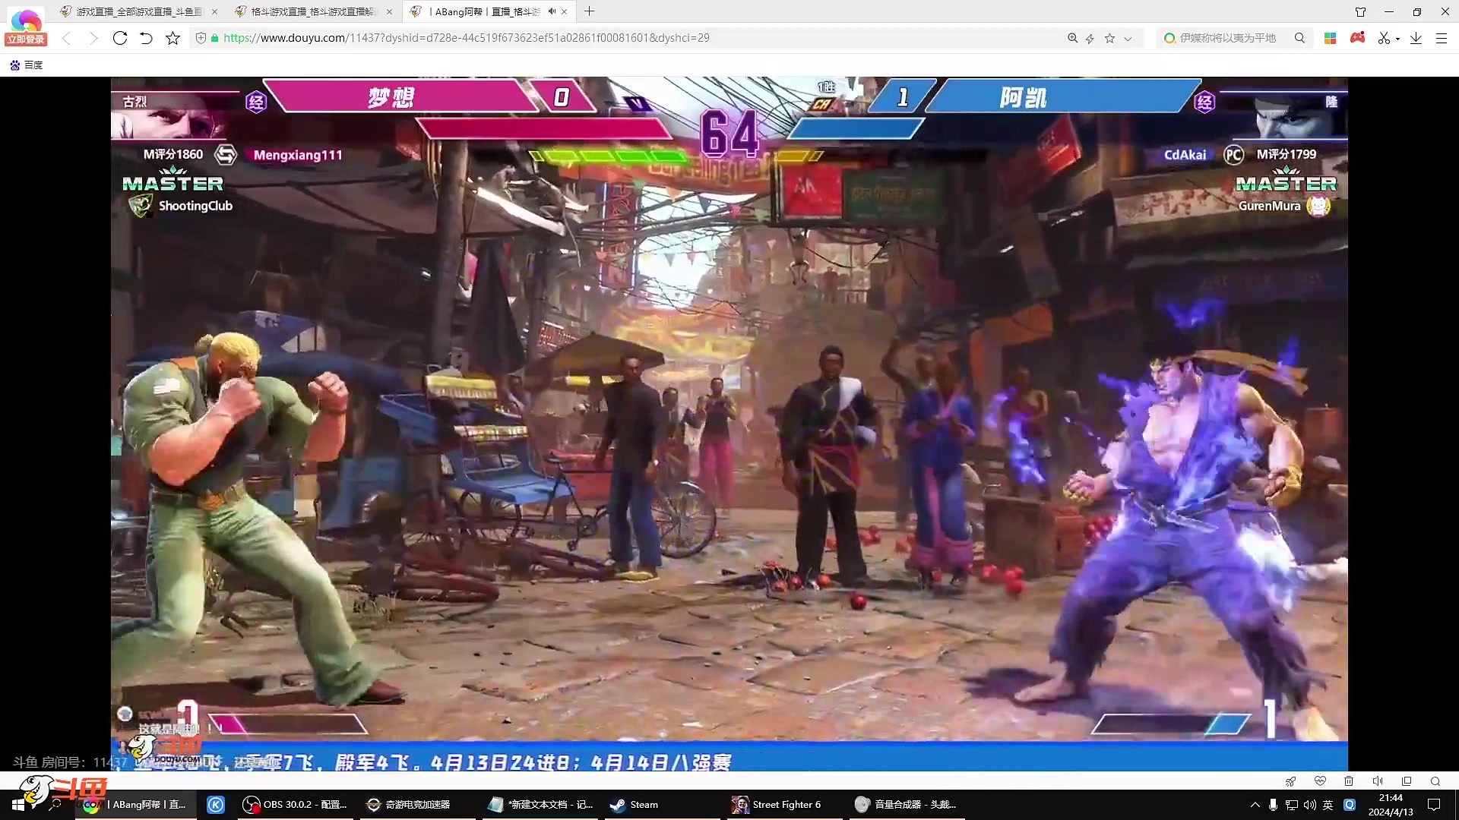Click the network tray icon
The width and height of the screenshot is (1459, 820).
[x=1292, y=805]
